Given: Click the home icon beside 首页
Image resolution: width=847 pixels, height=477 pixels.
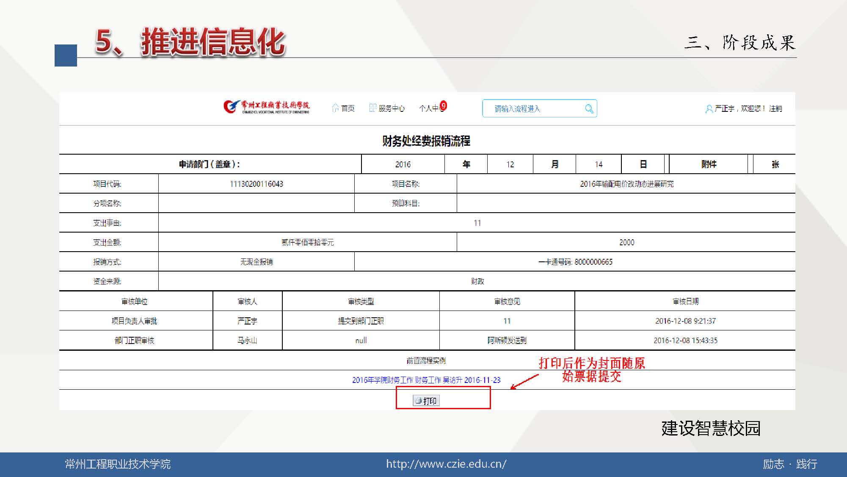Looking at the screenshot, I should click(x=335, y=108).
